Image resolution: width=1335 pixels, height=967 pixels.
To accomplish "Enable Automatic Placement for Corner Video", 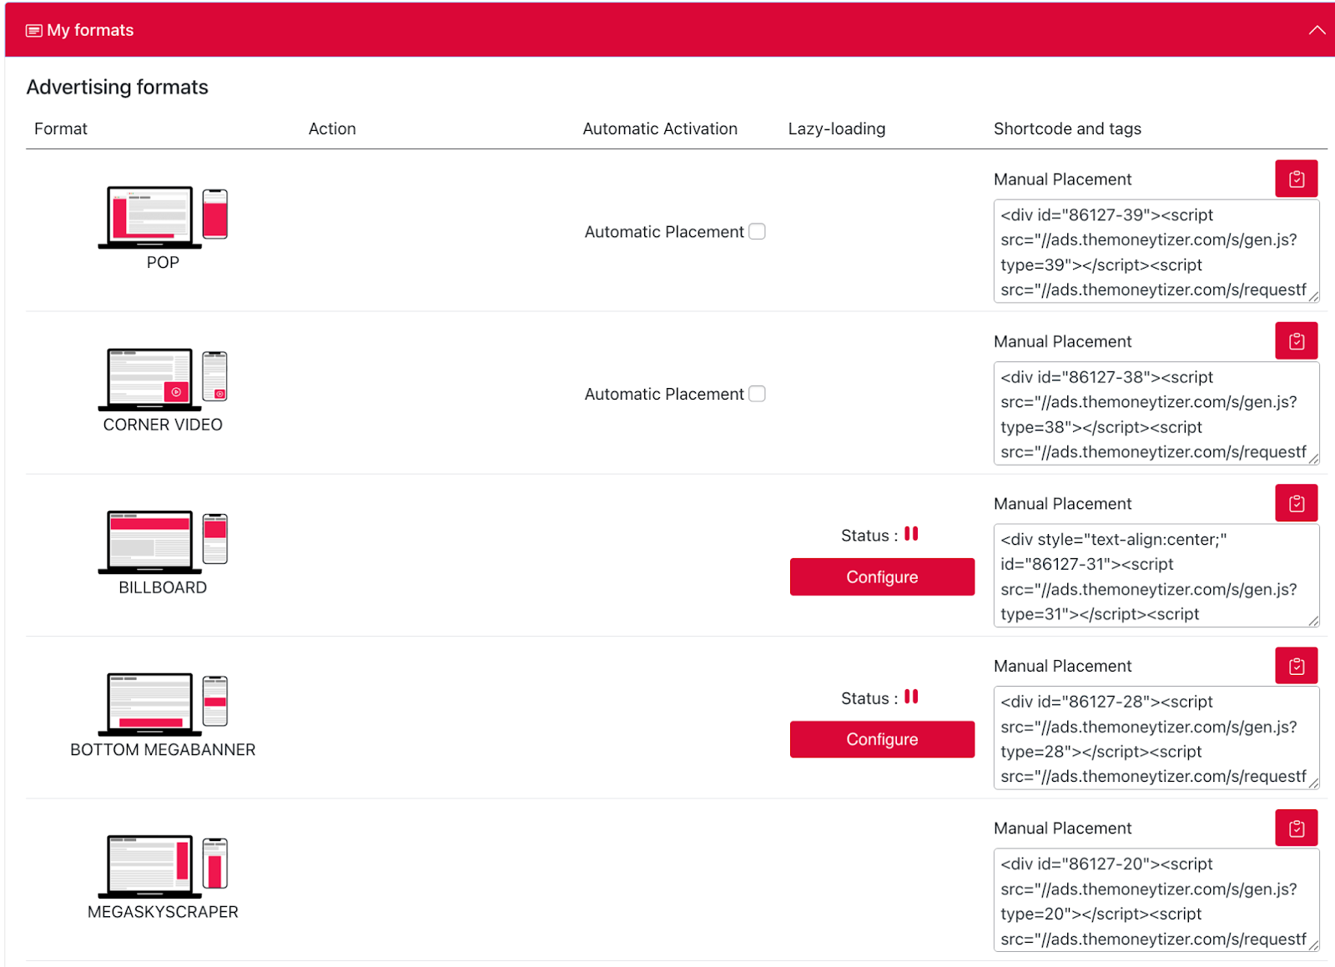I will tap(757, 394).
